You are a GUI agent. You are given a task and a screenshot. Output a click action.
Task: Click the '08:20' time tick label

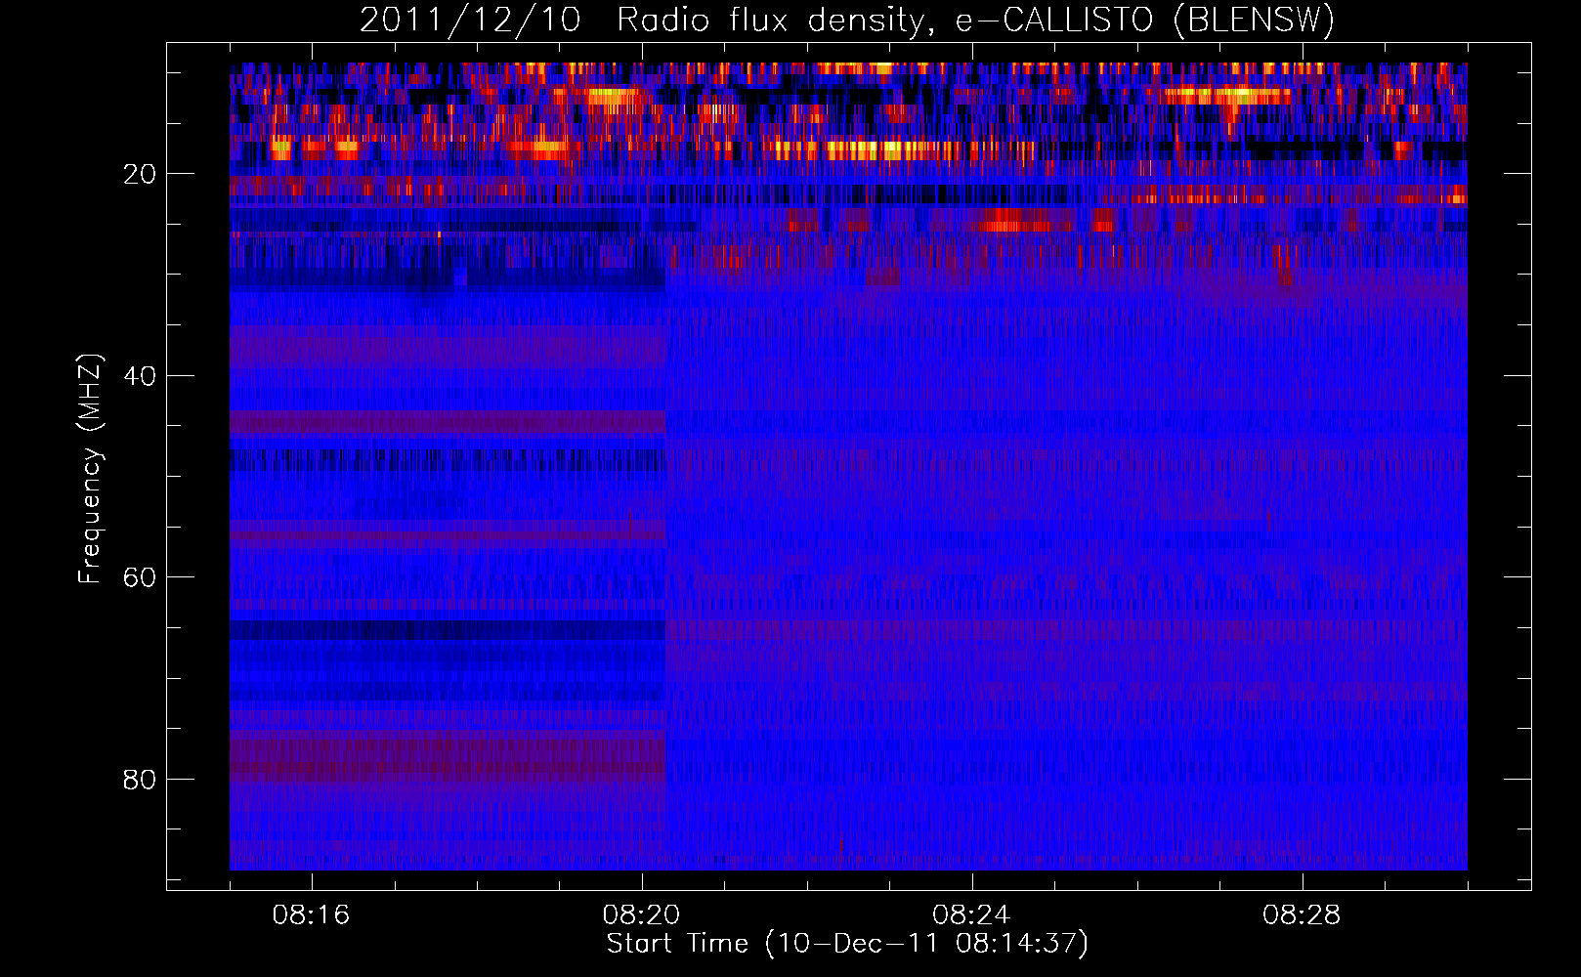pos(641,915)
